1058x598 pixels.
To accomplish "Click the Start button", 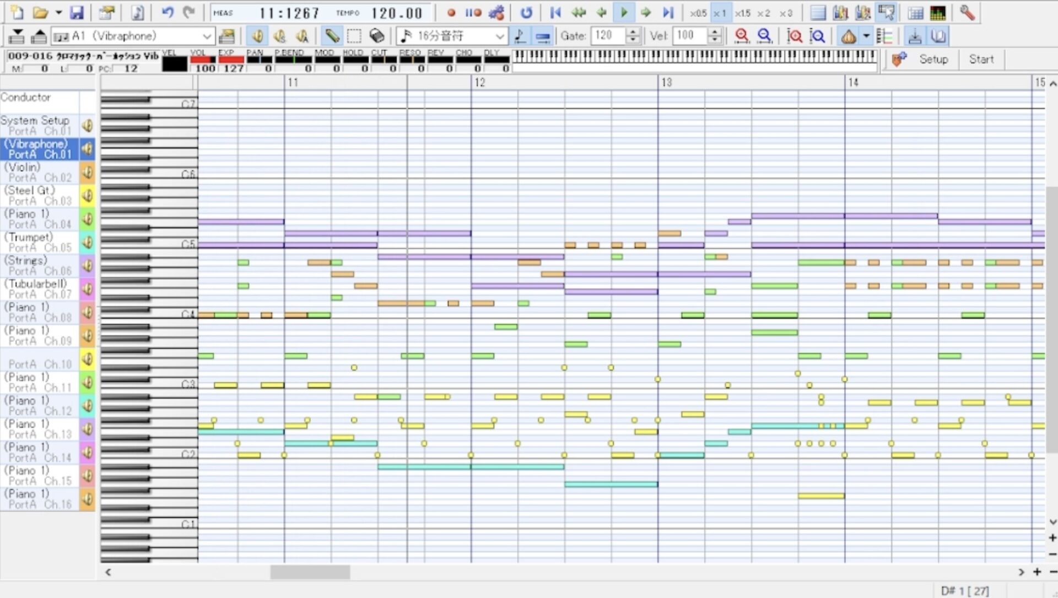I will point(981,59).
